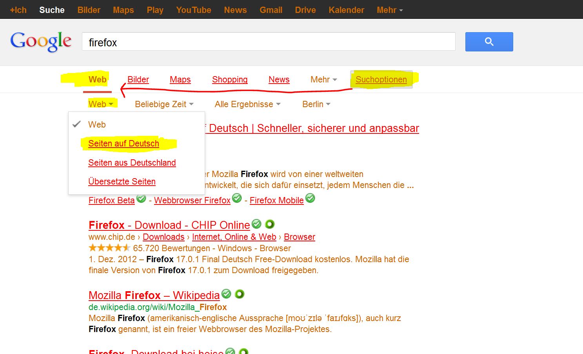The width and height of the screenshot is (583, 354).
Task: Open the Mehr dropdown in the top black bar
Action: pyautogui.click(x=390, y=10)
